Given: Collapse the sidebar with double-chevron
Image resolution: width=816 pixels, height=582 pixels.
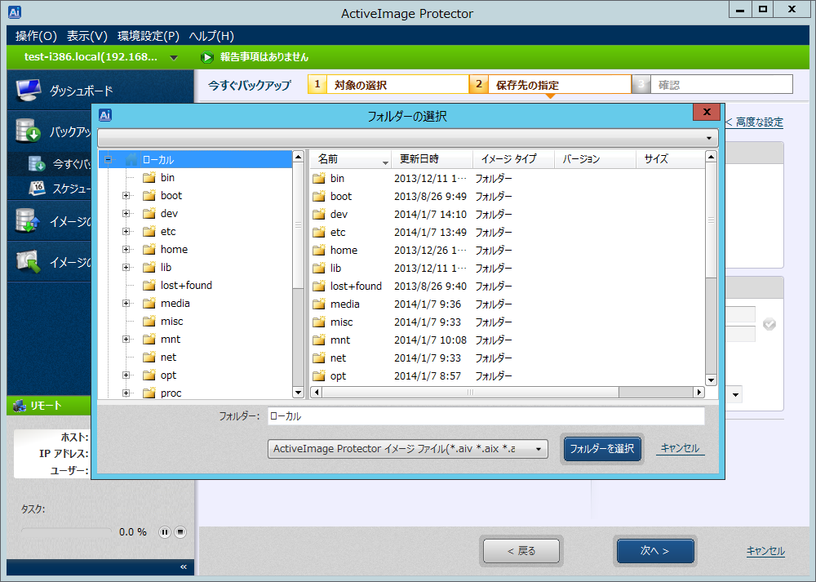Looking at the screenshot, I should click(x=183, y=567).
